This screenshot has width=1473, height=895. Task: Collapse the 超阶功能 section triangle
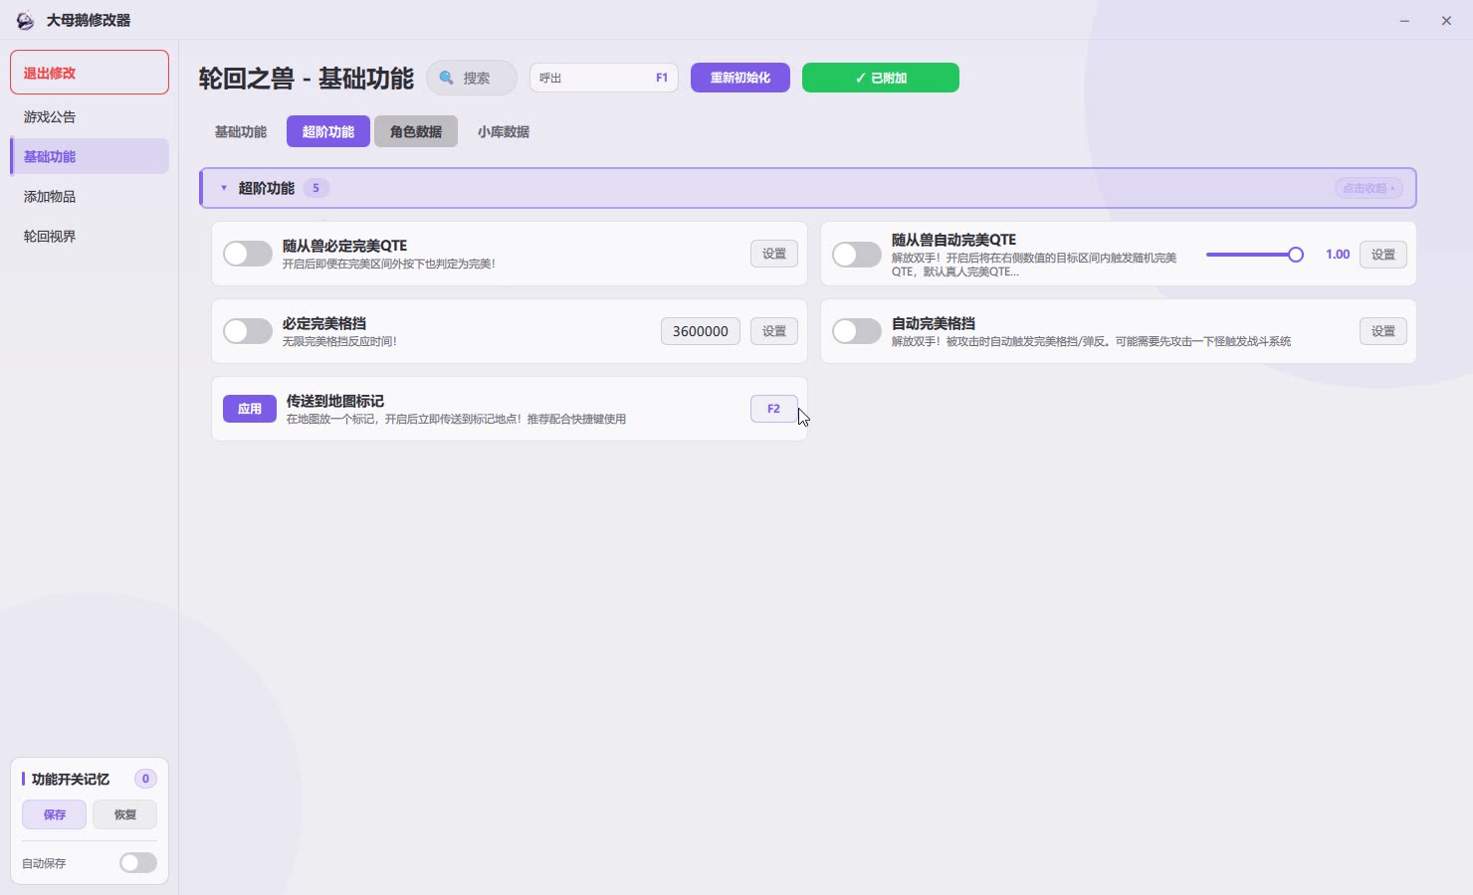pyautogui.click(x=224, y=188)
